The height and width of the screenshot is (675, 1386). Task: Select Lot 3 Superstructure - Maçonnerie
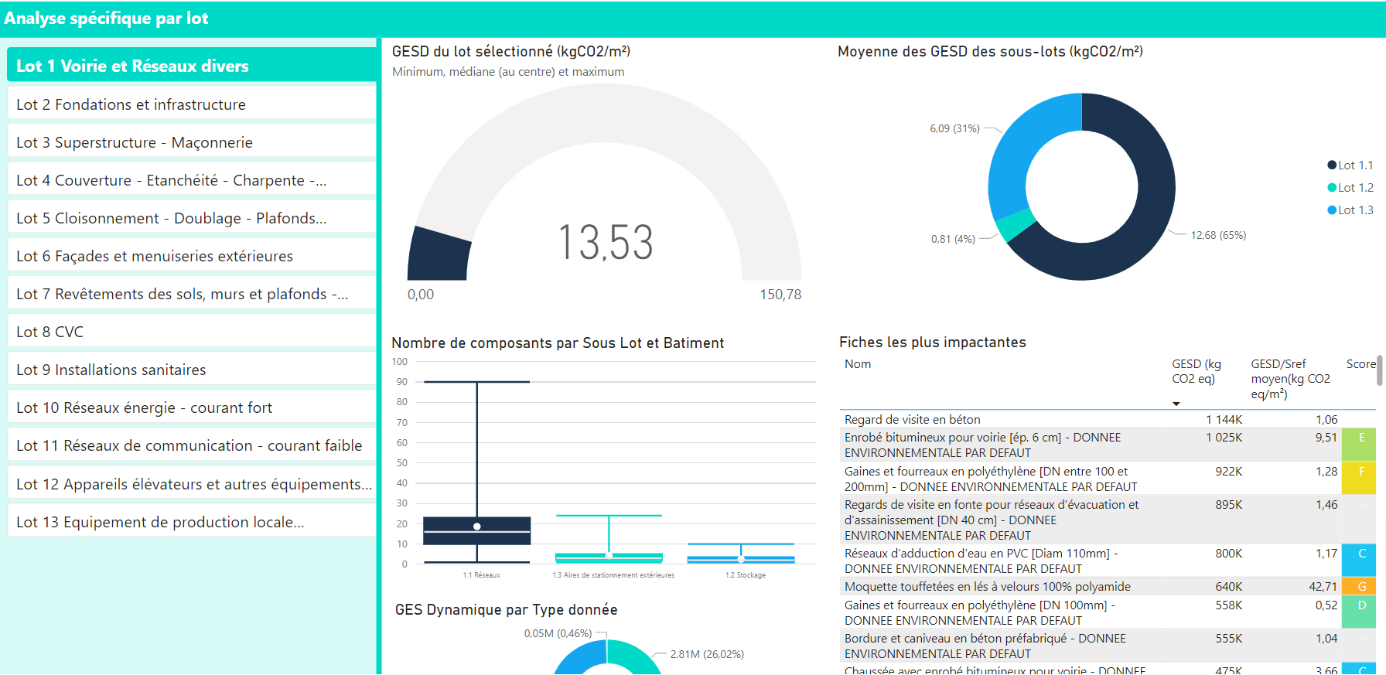pos(191,141)
